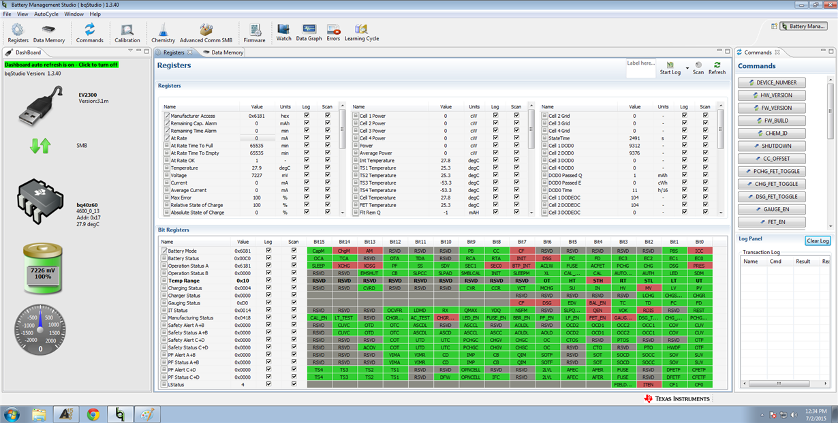This screenshot has height=423, width=838.
Task: Click the volume icon in system tray
Action: click(794, 414)
